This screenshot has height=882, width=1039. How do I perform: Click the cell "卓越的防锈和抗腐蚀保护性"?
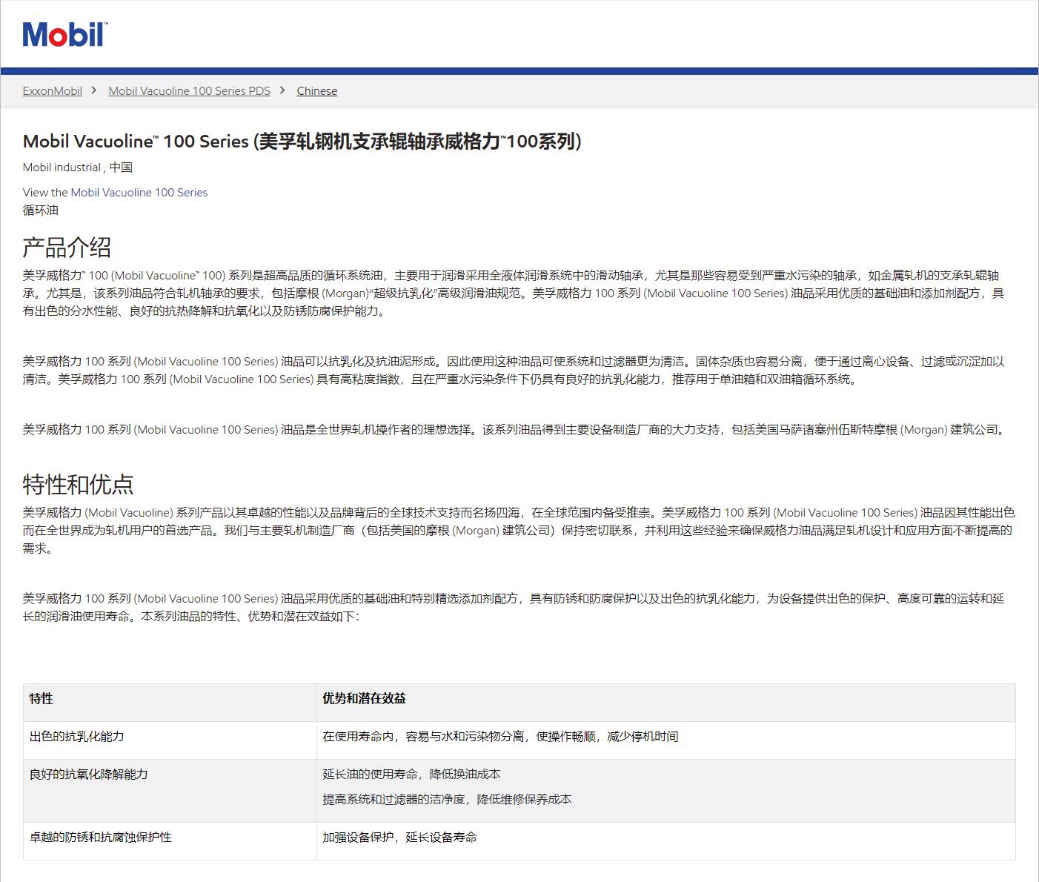[170, 840]
